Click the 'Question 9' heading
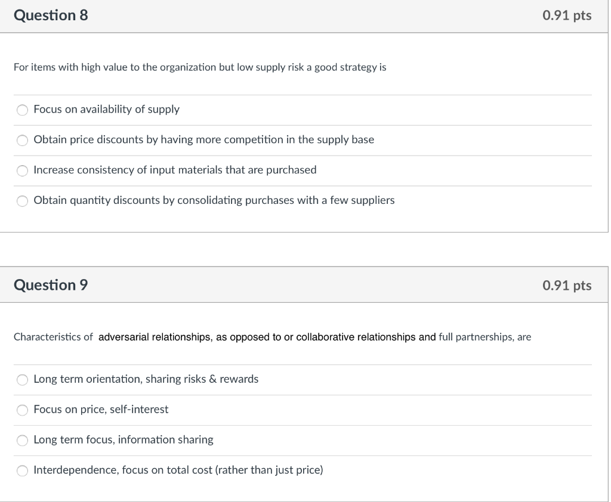Screen dimensions: 611x502 point(51,285)
